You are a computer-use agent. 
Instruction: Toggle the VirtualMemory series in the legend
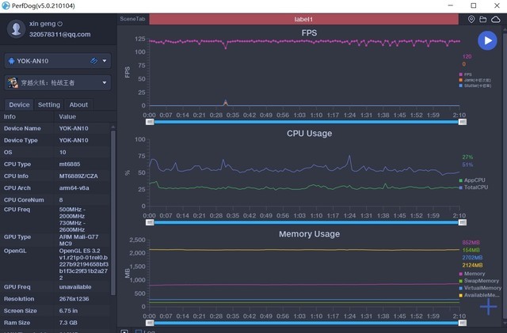480,288
